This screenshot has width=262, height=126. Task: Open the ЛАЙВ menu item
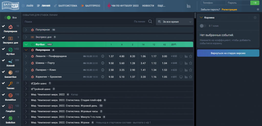click(x=28, y=6)
